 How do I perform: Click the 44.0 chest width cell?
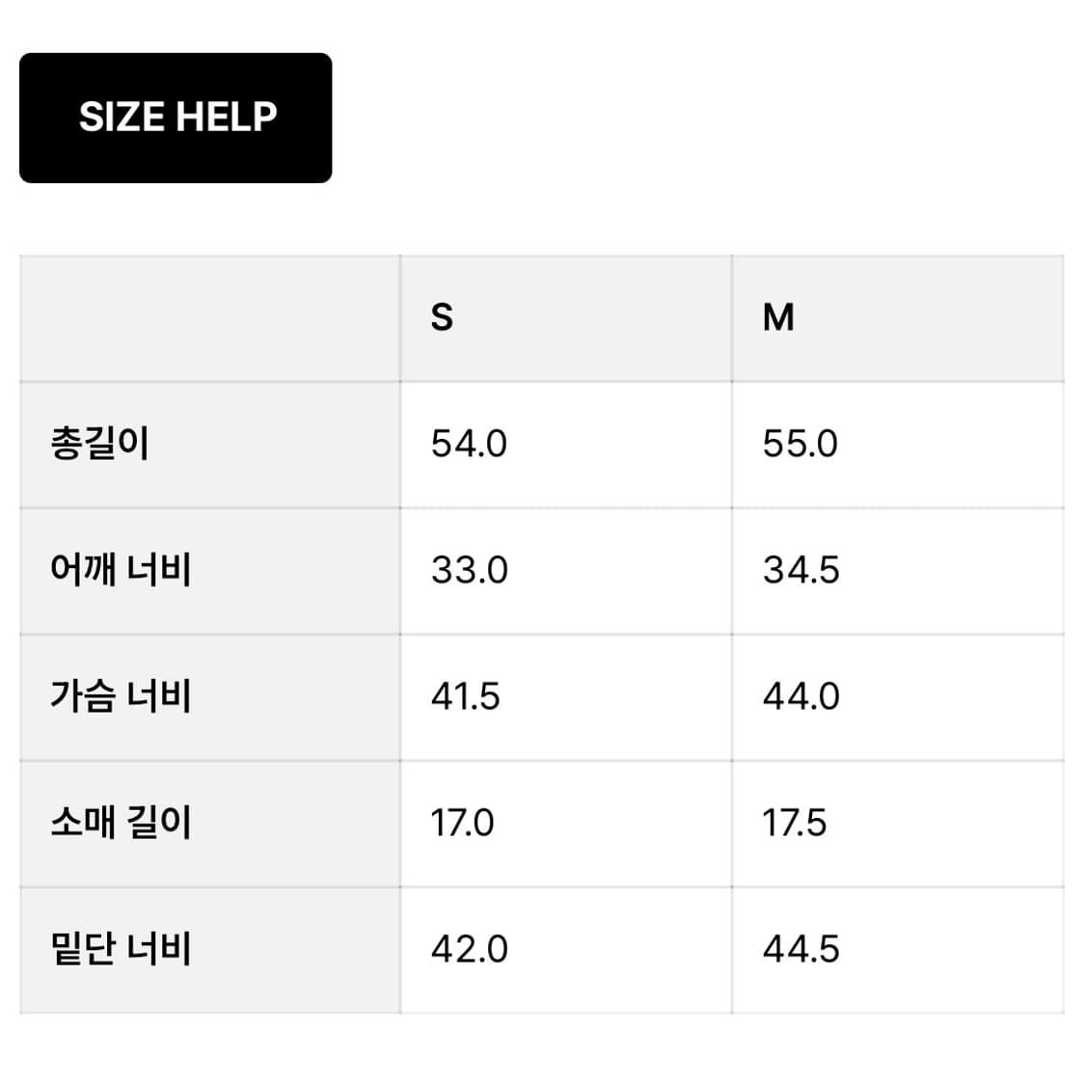click(x=800, y=696)
